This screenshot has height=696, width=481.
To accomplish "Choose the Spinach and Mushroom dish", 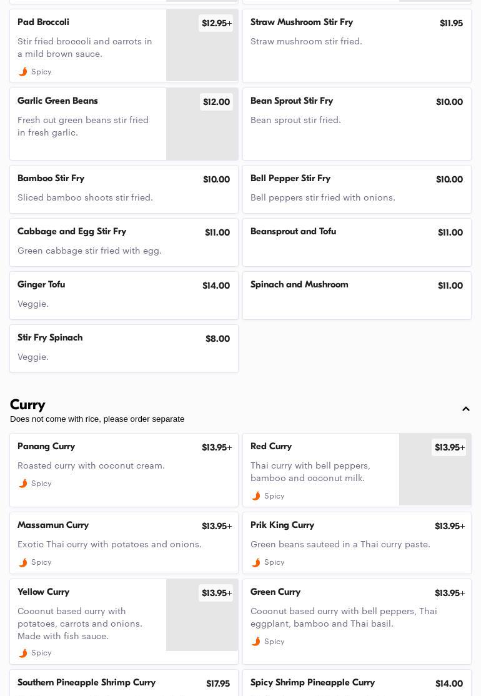I will [x=357, y=295].
